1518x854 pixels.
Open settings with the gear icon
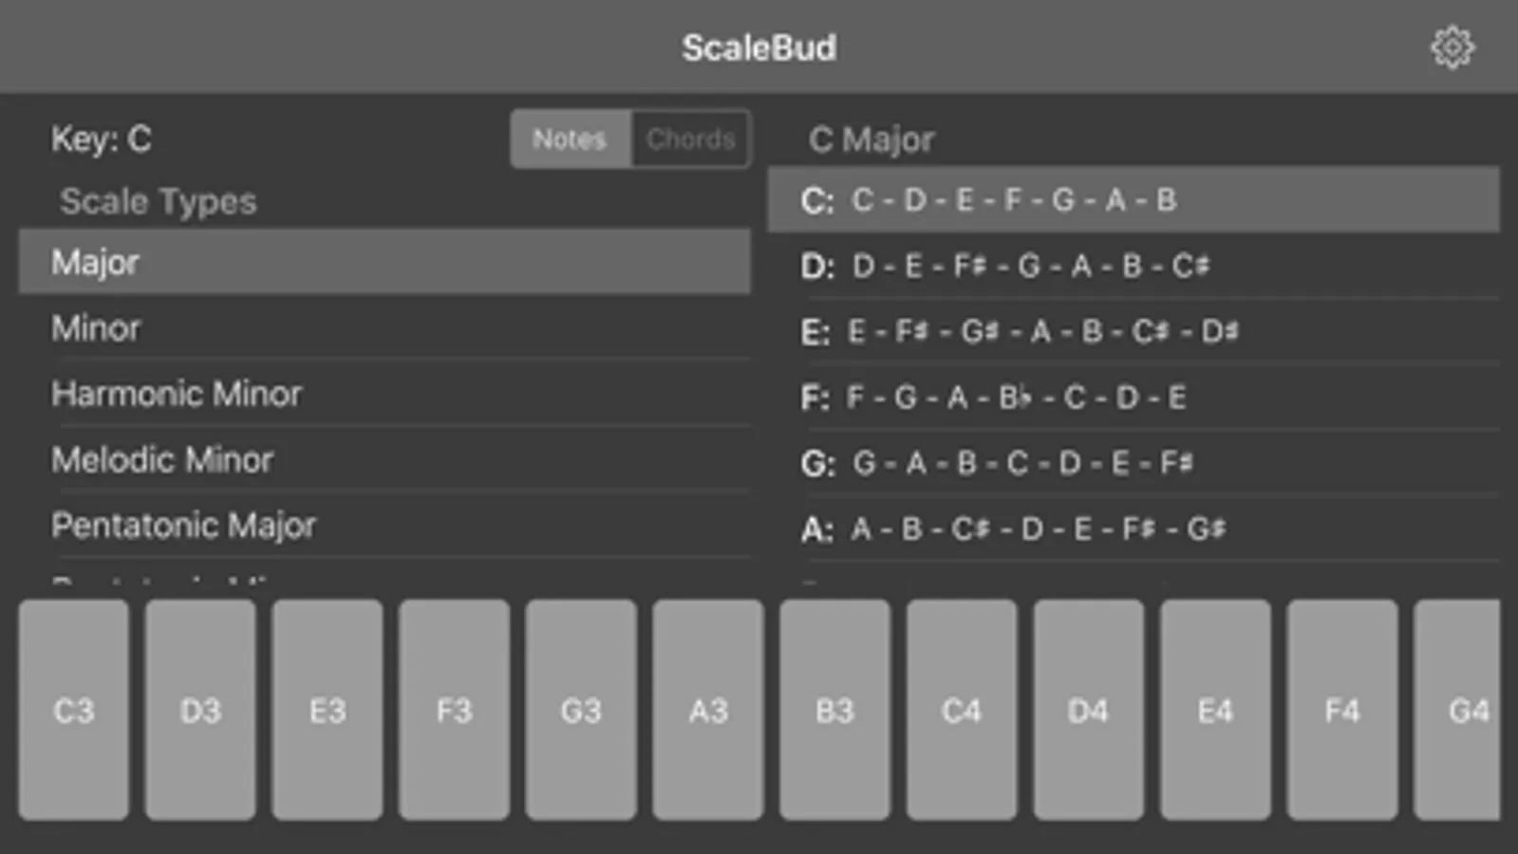(1452, 47)
